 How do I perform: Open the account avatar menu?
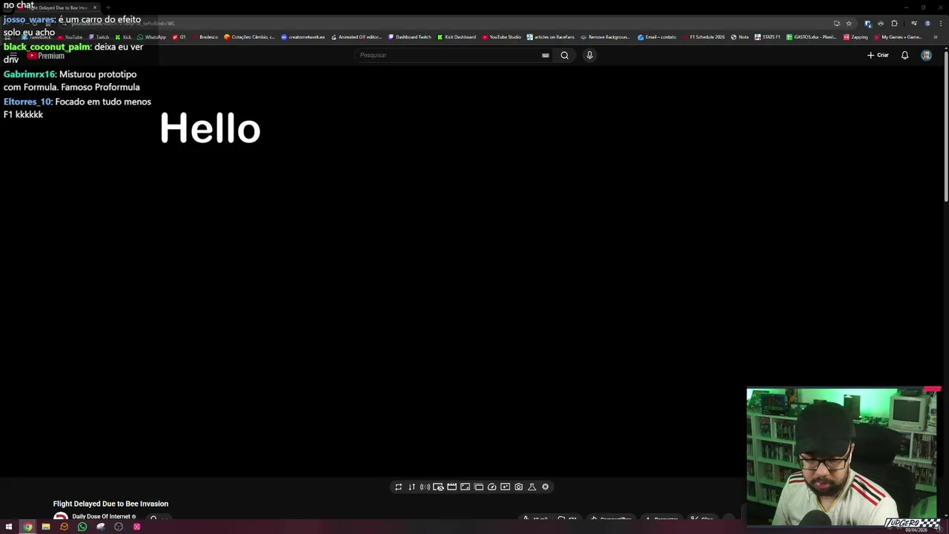pos(926,55)
